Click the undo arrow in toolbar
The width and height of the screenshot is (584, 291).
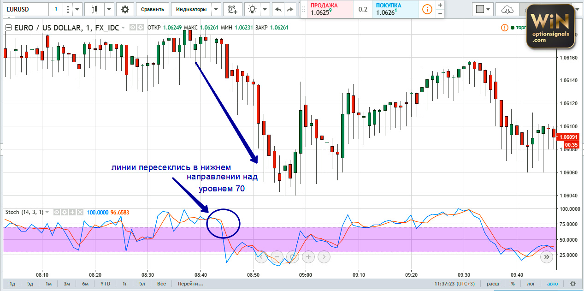[278, 9]
